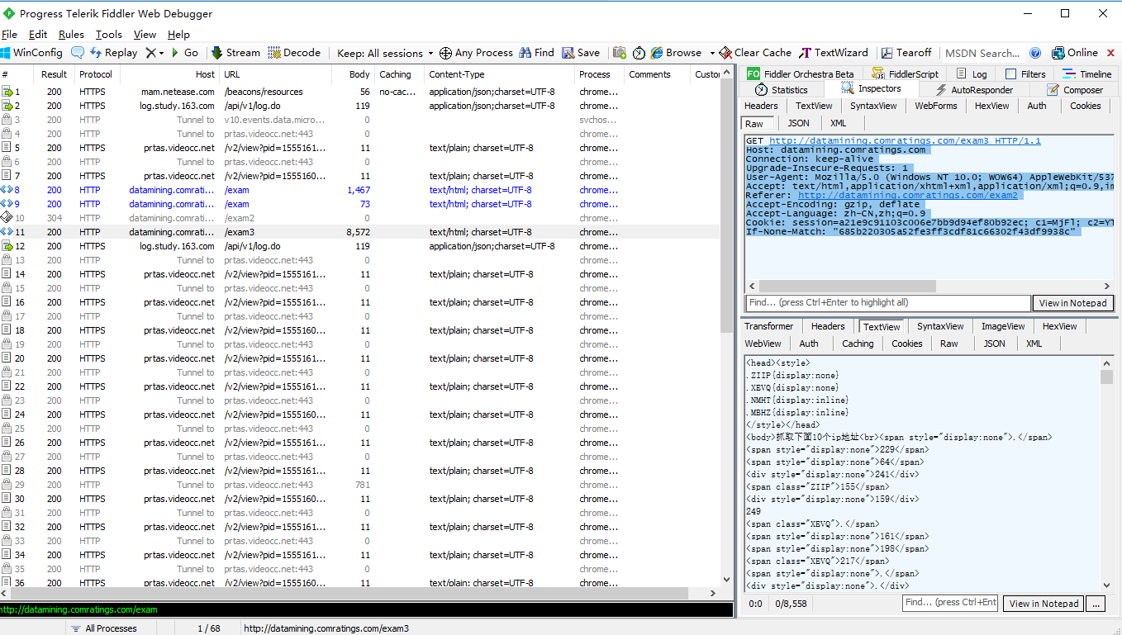The height and width of the screenshot is (635, 1122).
Task: Open the Help menu
Action: click(x=178, y=35)
